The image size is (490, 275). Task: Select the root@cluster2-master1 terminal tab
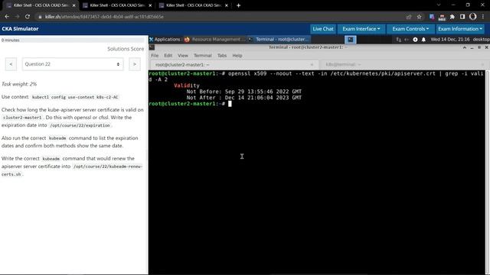234,64
